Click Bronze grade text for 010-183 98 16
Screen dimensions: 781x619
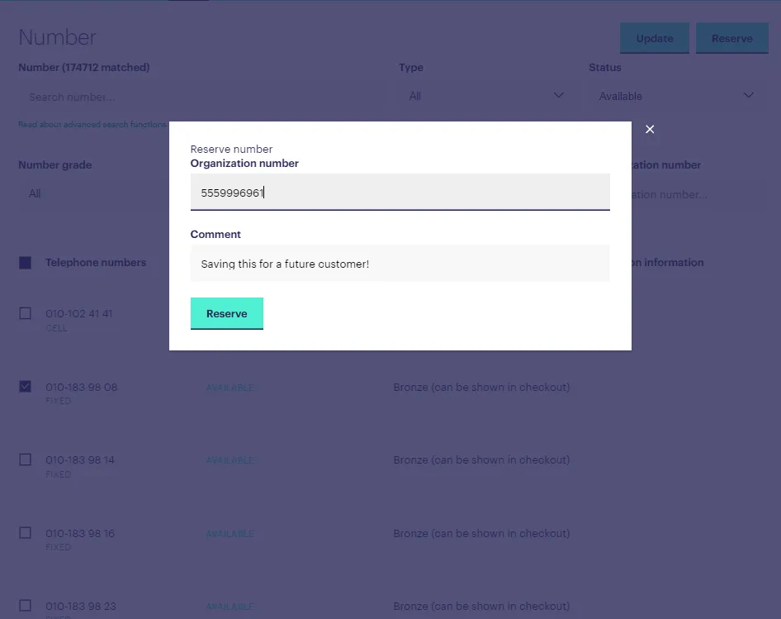coord(481,533)
